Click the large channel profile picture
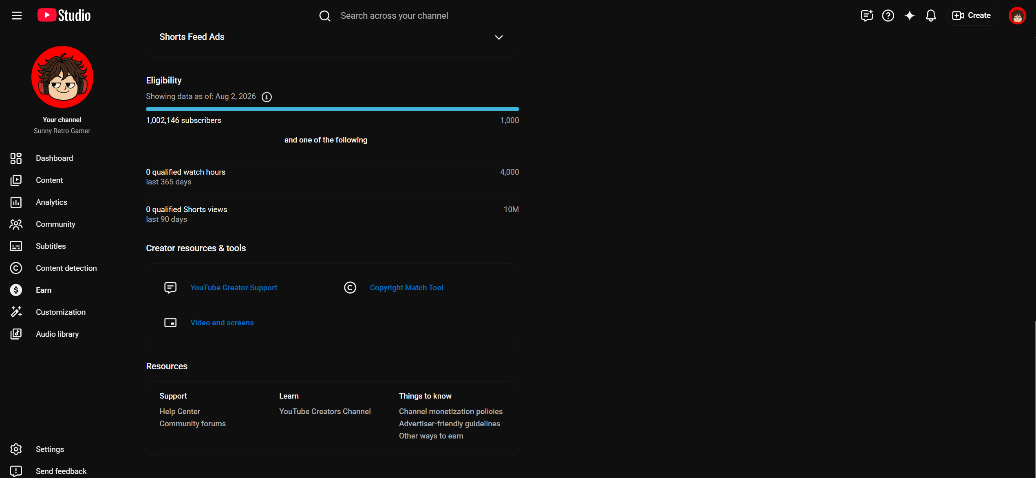Image resolution: width=1036 pixels, height=478 pixels. pyautogui.click(x=62, y=77)
